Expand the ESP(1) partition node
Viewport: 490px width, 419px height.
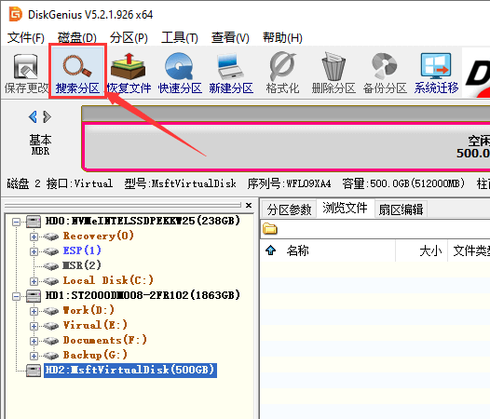[x=34, y=251]
